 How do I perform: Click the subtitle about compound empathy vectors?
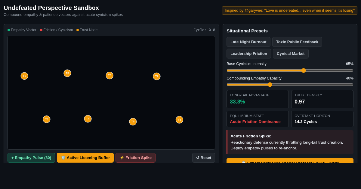coord(63,15)
